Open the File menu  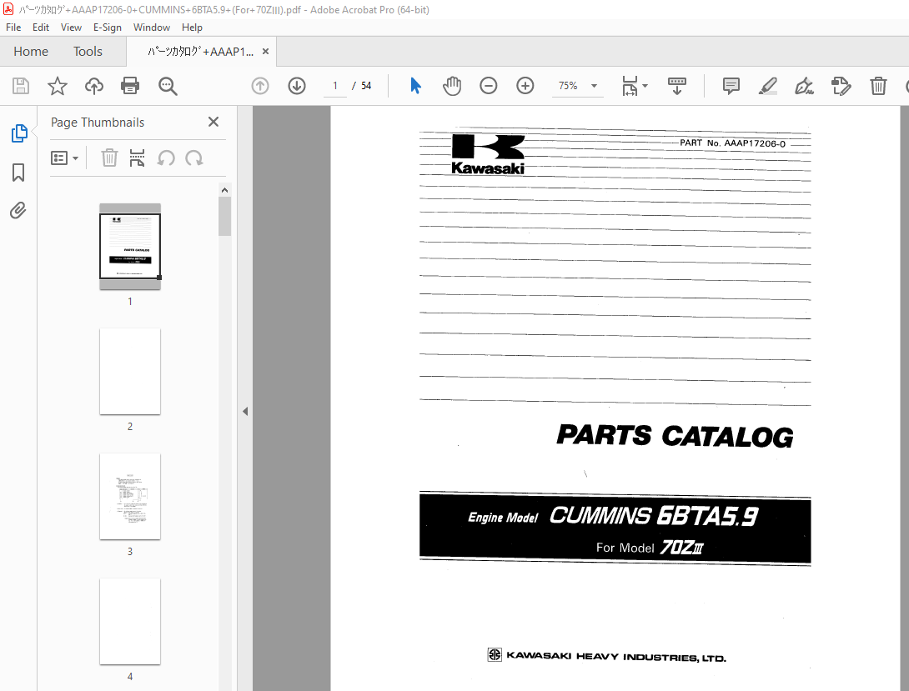pos(13,28)
